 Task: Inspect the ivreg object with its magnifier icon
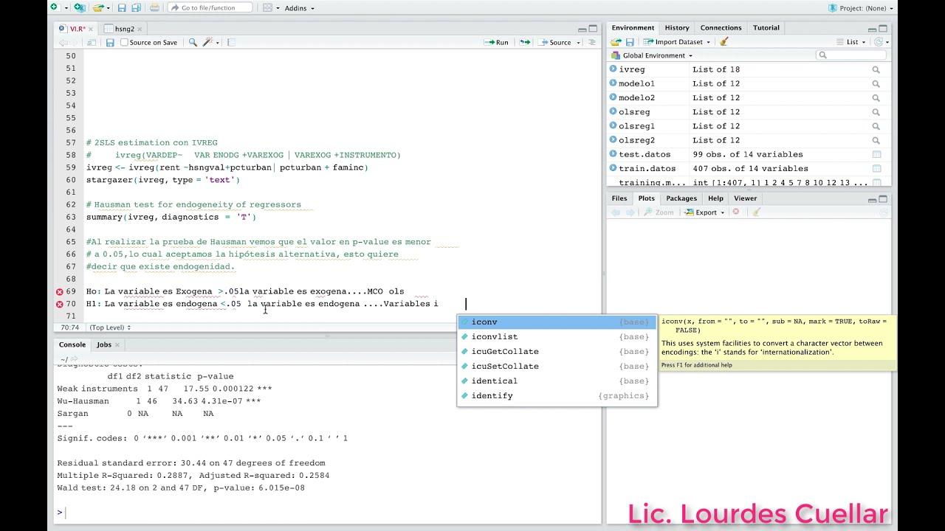(876, 69)
